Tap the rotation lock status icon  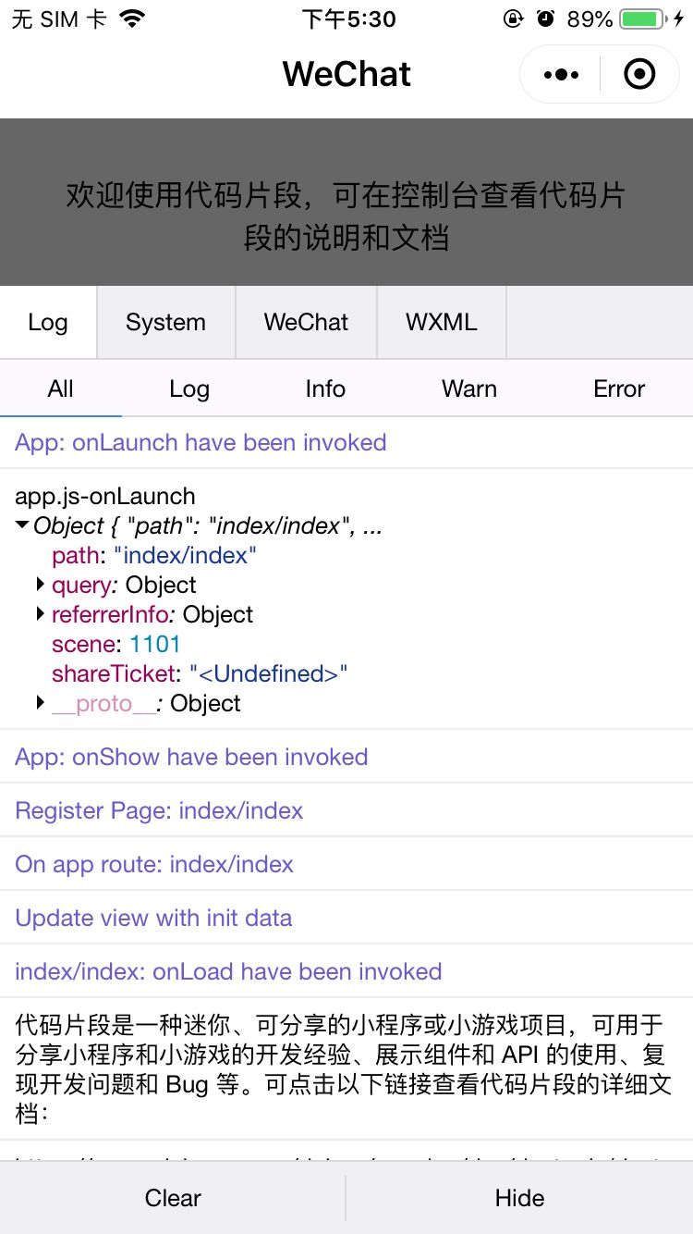tap(514, 19)
